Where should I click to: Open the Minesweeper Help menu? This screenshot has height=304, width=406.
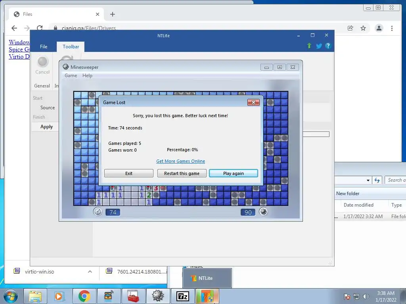tap(87, 76)
